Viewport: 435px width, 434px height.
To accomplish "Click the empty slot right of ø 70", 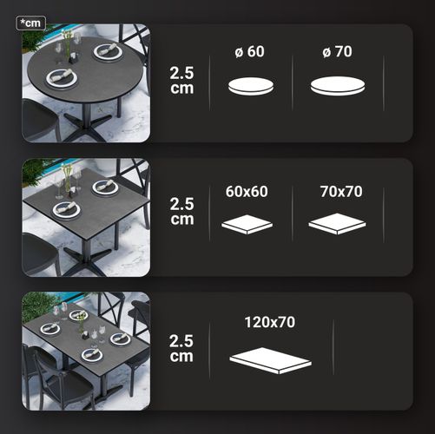I will [x=399, y=83].
